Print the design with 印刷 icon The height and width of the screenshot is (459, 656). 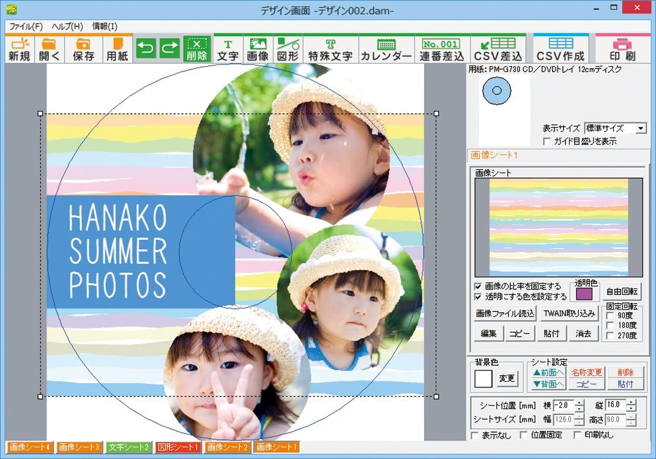point(623,50)
